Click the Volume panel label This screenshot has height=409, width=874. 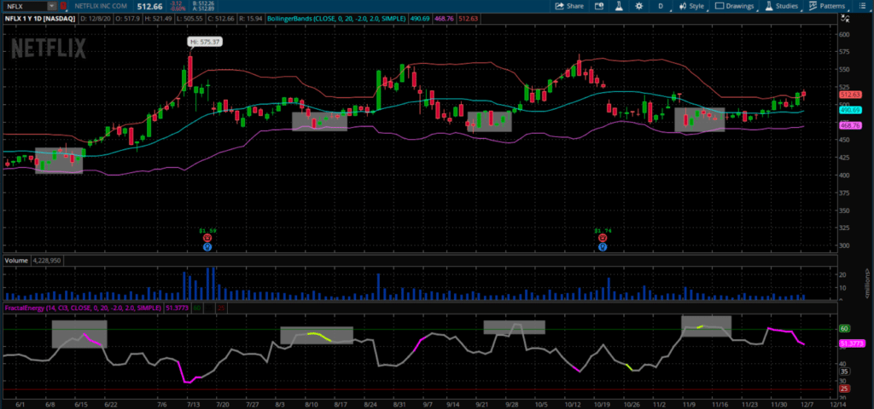click(x=17, y=260)
